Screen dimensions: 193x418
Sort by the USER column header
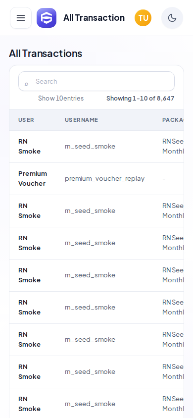pyautogui.click(x=26, y=120)
